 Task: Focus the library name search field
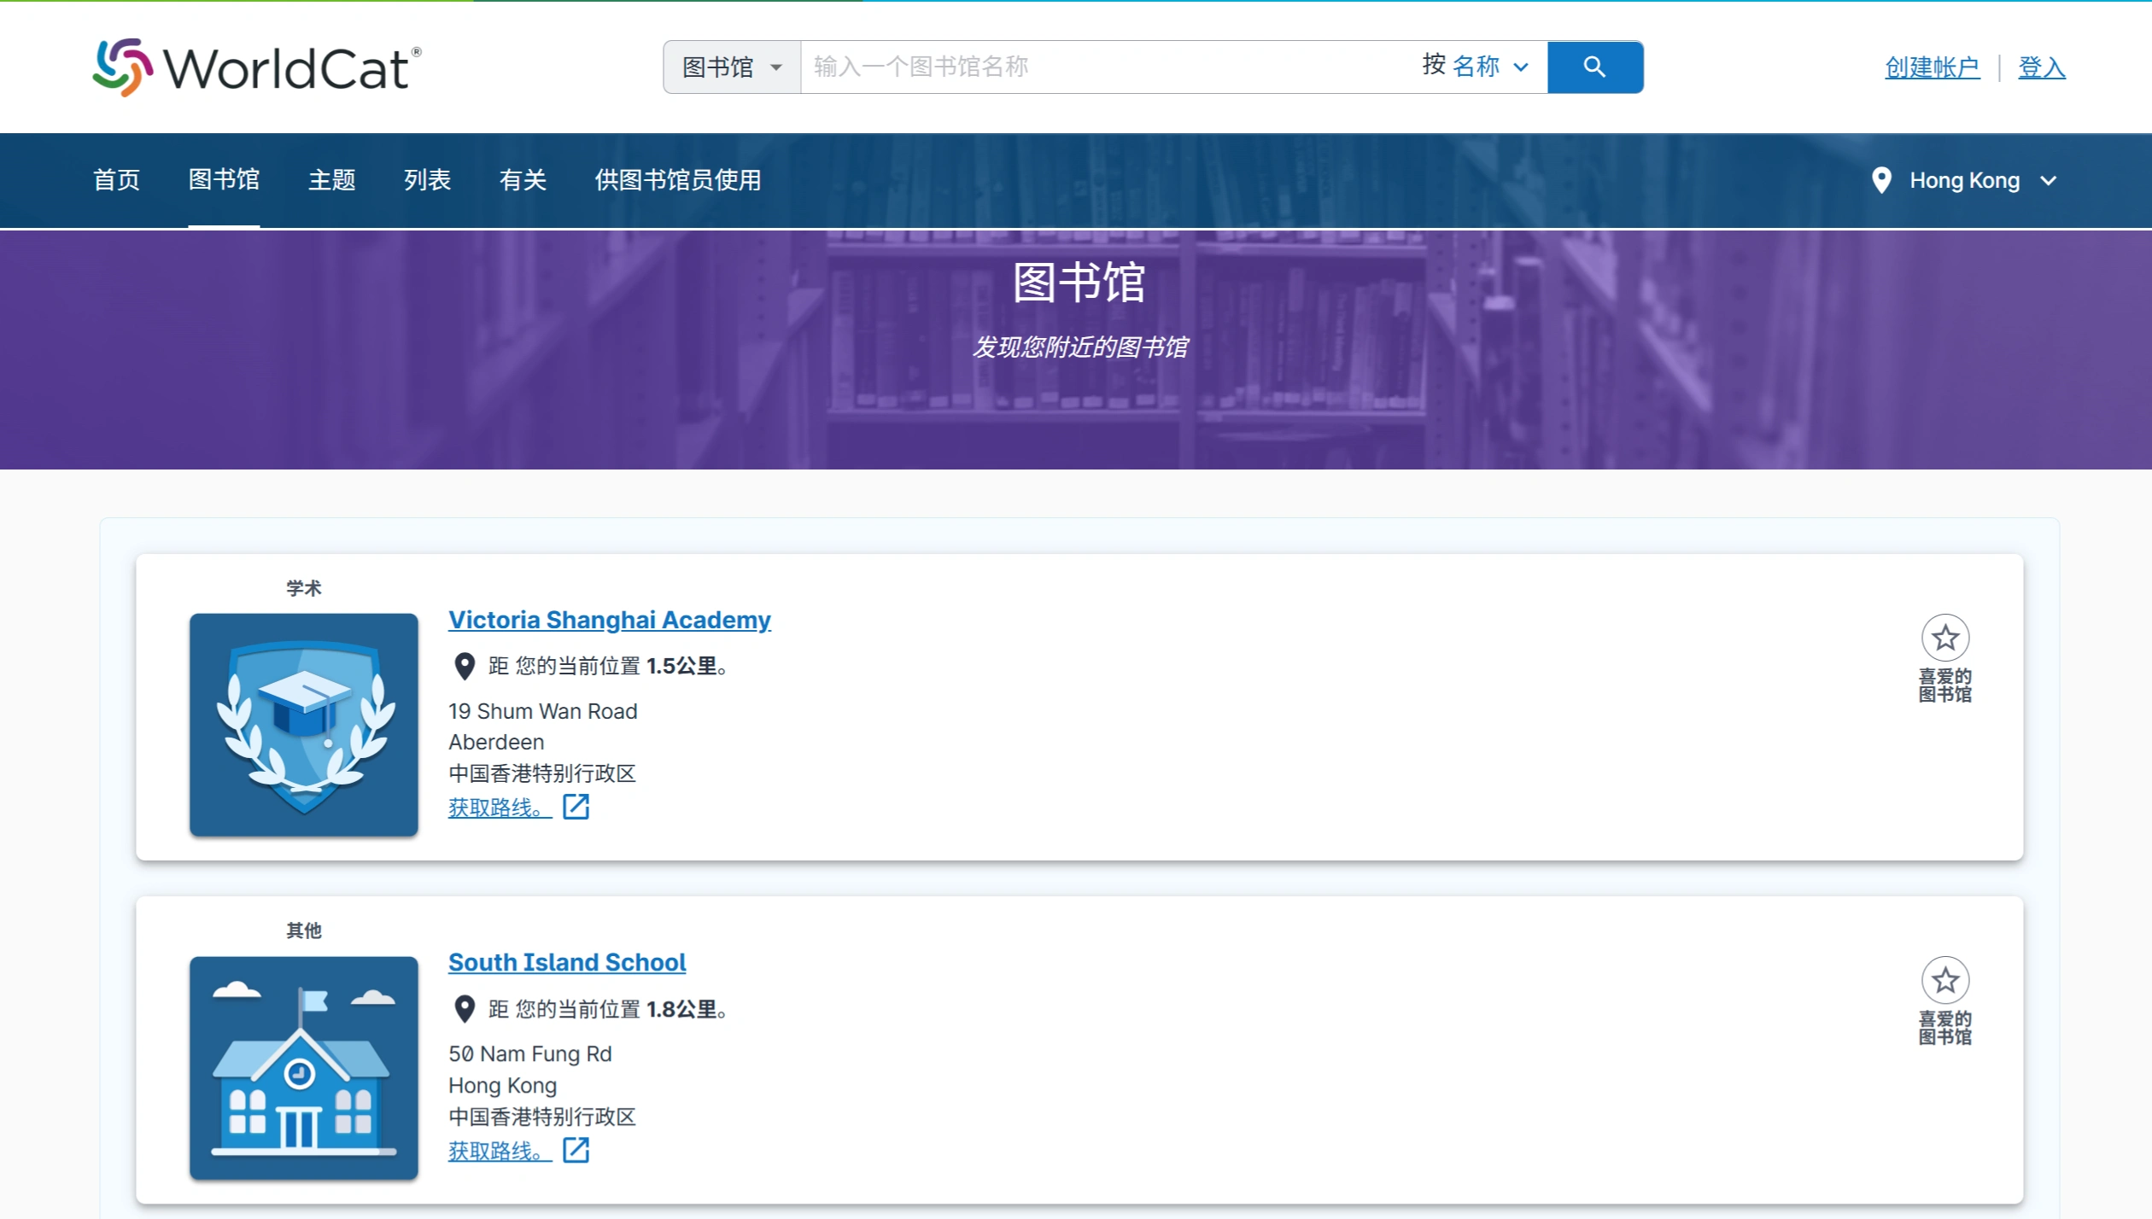point(1102,67)
